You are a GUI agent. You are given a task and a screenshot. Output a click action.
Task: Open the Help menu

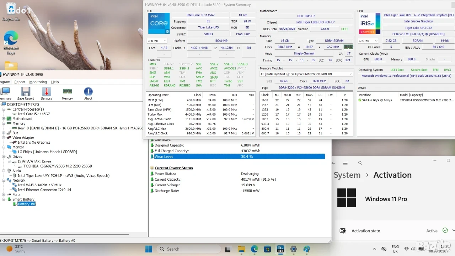tap(55, 82)
